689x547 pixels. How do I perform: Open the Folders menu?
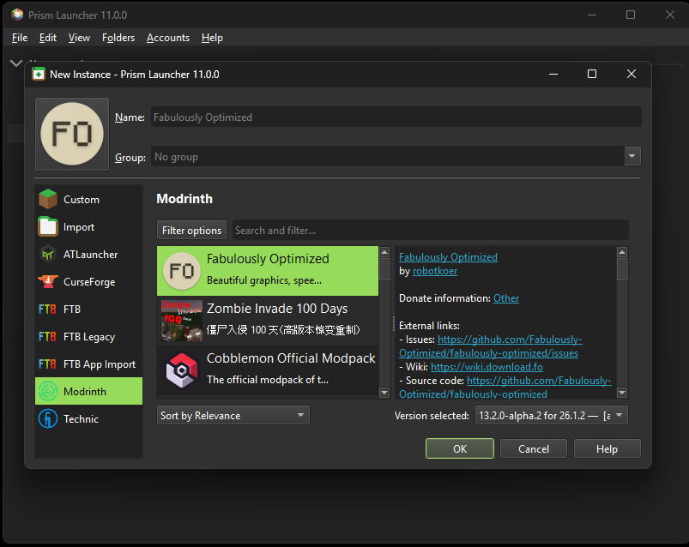118,38
